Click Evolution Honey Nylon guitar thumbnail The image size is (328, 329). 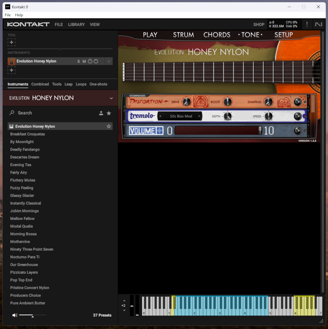click(11, 61)
